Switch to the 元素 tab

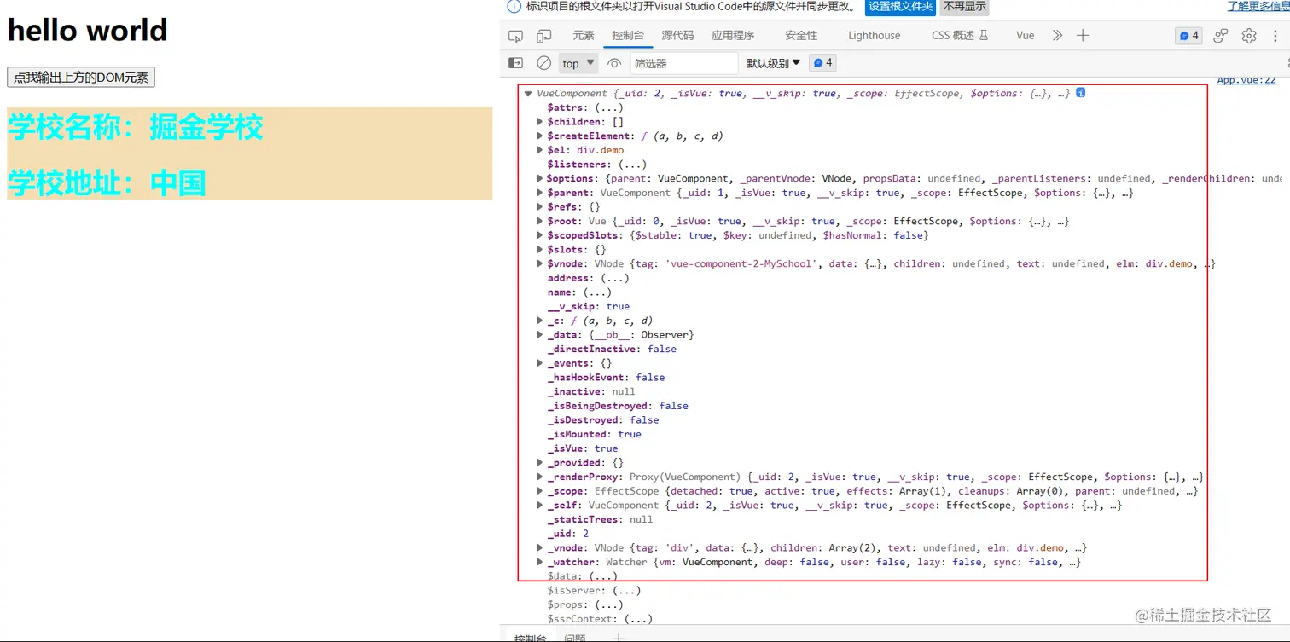pyautogui.click(x=584, y=36)
